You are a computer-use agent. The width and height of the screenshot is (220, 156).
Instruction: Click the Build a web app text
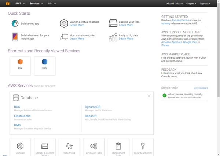click(x=30, y=23)
